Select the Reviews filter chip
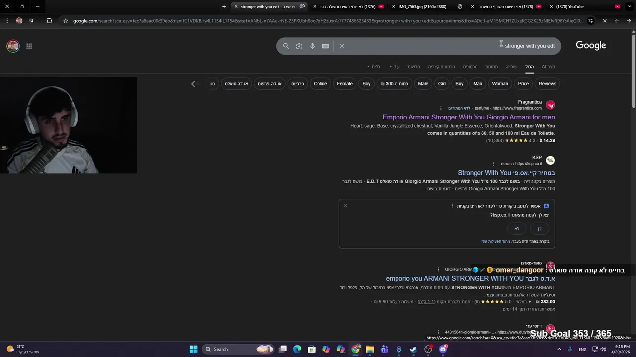636x357 pixels. pos(547,84)
